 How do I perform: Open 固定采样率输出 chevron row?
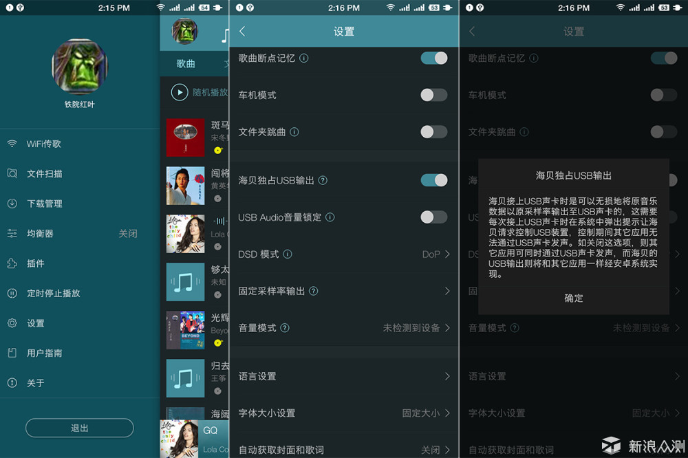click(447, 291)
